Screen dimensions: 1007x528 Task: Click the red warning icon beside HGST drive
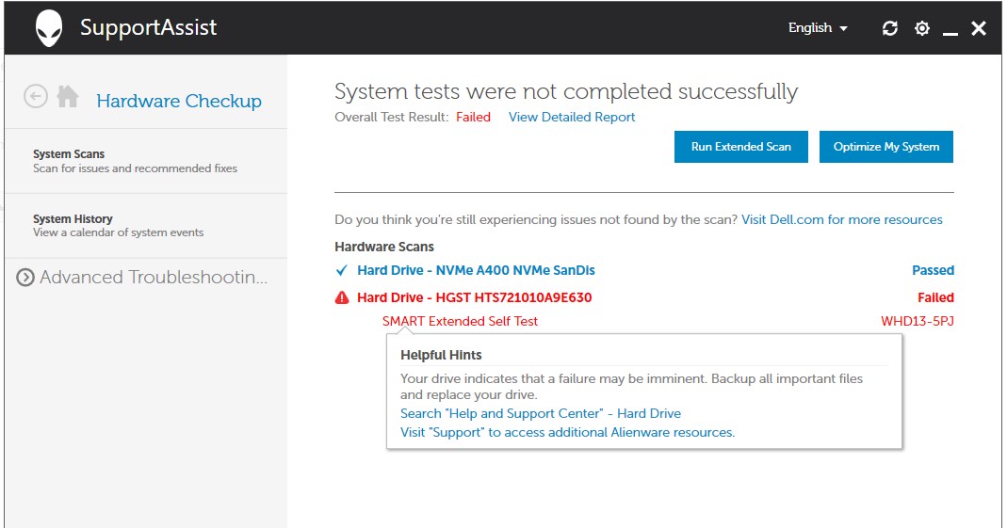342,297
